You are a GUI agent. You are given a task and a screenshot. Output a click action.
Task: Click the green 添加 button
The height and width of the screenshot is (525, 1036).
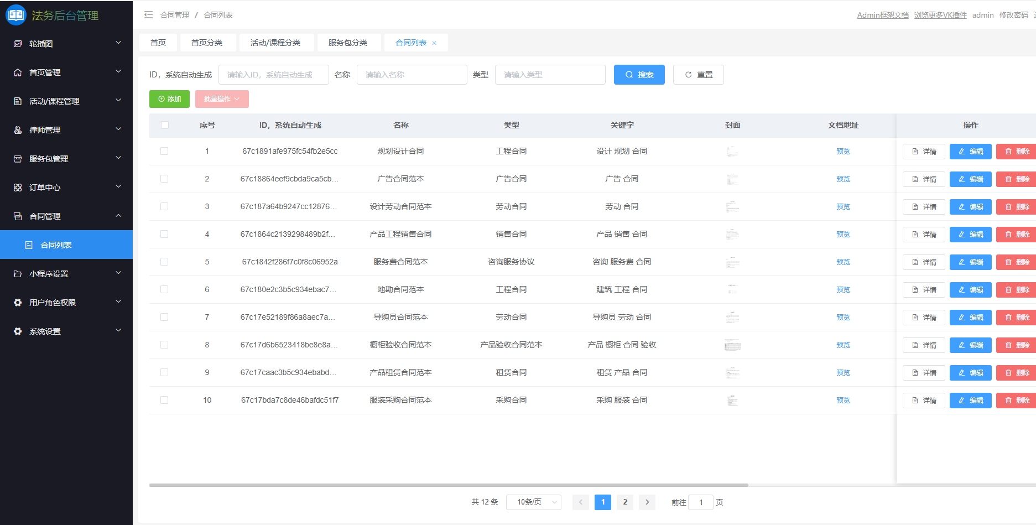(x=169, y=99)
